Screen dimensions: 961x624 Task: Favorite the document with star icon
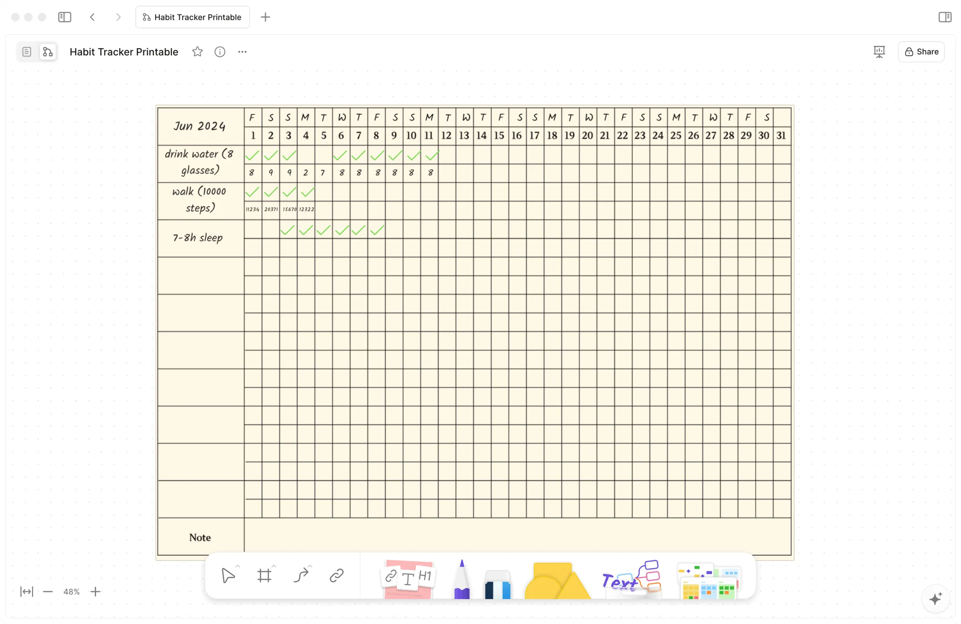pos(198,52)
